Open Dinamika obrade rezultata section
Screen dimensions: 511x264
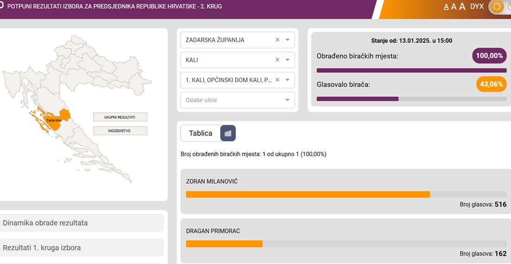coord(82,223)
